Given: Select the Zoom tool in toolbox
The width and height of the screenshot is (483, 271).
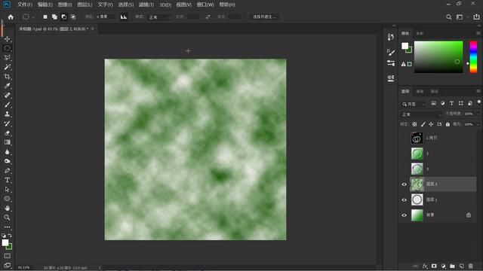Looking at the screenshot, I should coord(7,218).
